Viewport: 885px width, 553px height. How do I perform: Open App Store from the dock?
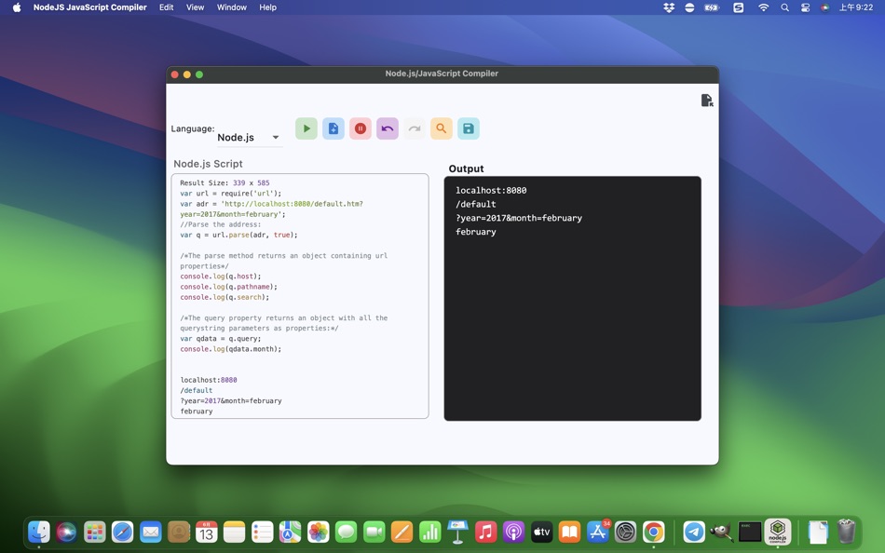coord(598,532)
